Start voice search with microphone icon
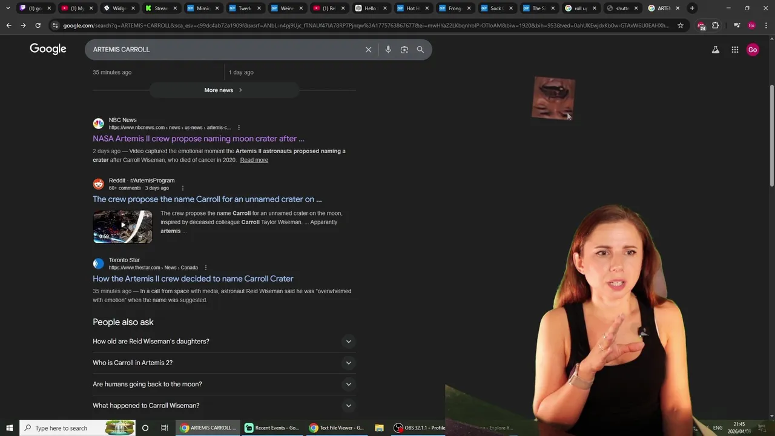 click(x=388, y=50)
